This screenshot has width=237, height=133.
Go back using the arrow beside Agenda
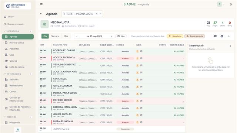pos(41,14)
